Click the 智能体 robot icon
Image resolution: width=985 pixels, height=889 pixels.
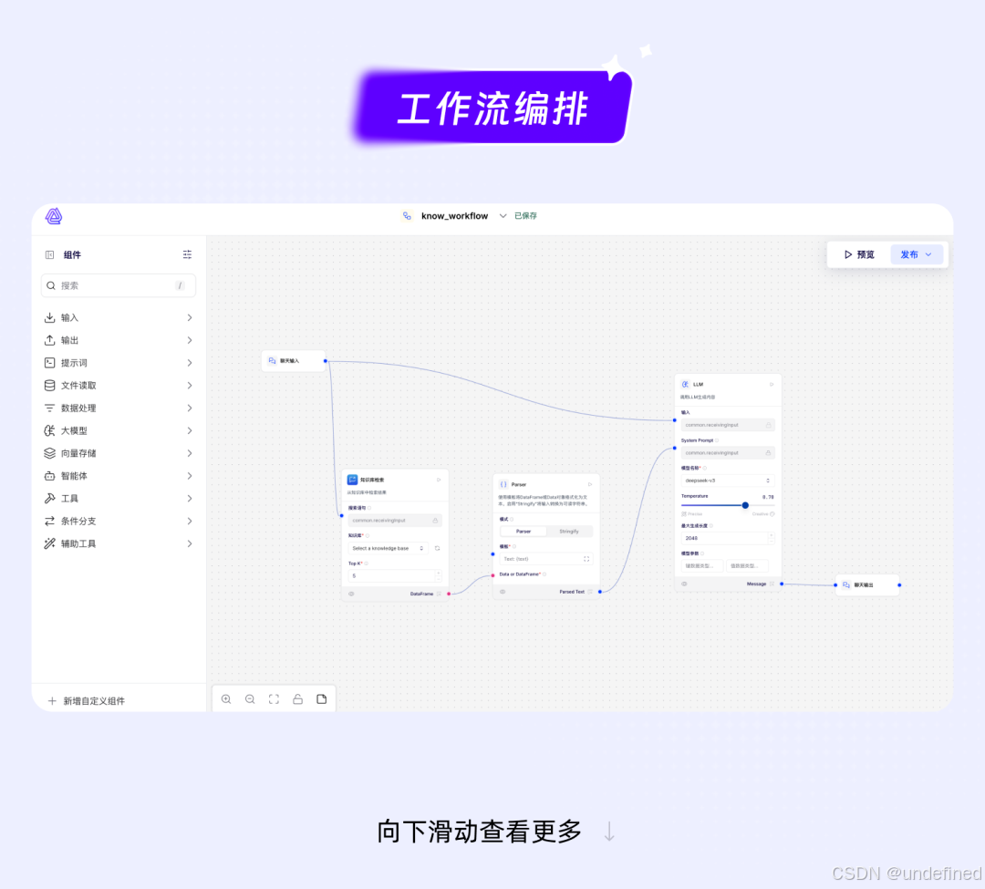[49, 476]
